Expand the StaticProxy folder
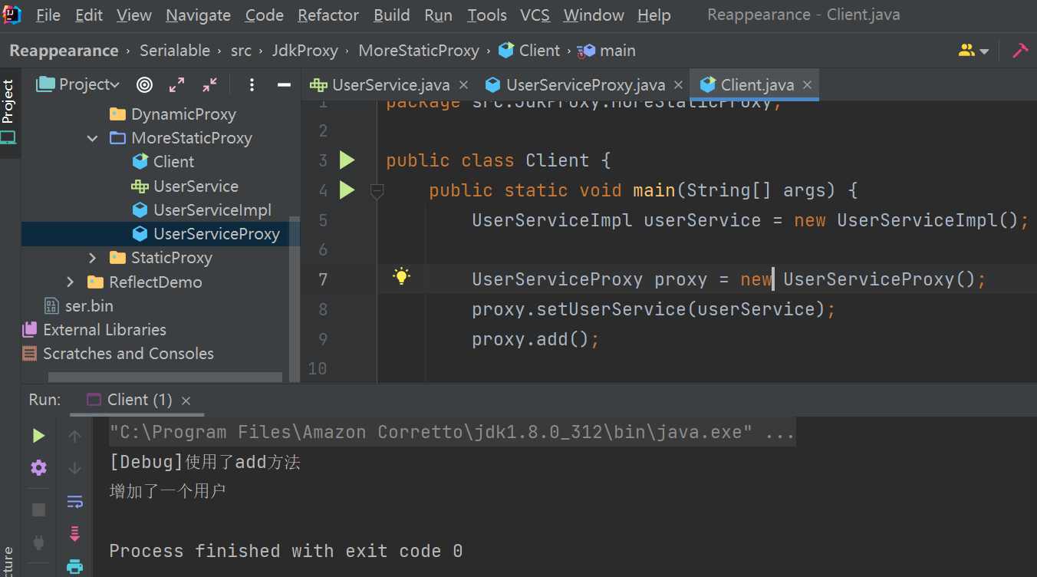Image resolution: width=1037 pixels, height=577 pixels. point(93,258)
